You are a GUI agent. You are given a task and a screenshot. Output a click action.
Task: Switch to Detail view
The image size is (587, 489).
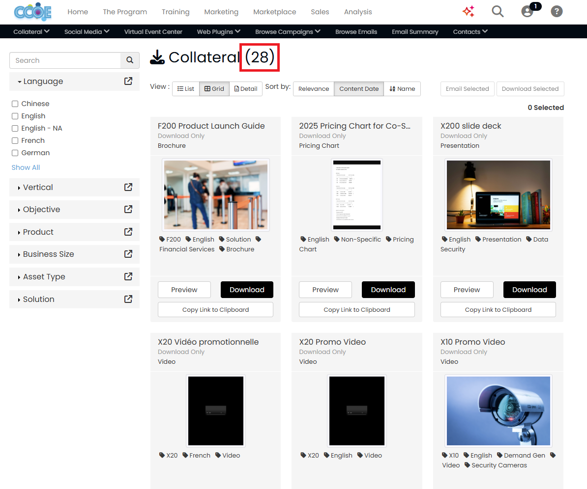click(x=246, y=88)
